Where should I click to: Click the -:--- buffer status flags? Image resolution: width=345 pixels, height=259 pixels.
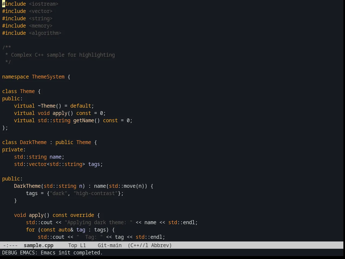tap(11, 245)
